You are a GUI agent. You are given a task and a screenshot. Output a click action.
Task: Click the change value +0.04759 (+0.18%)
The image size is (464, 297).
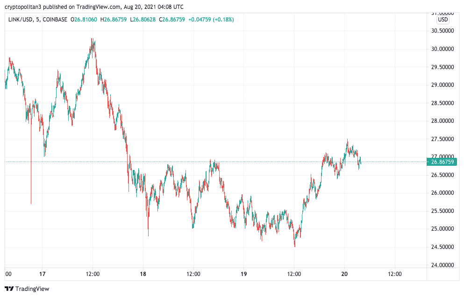coord(211,20)
